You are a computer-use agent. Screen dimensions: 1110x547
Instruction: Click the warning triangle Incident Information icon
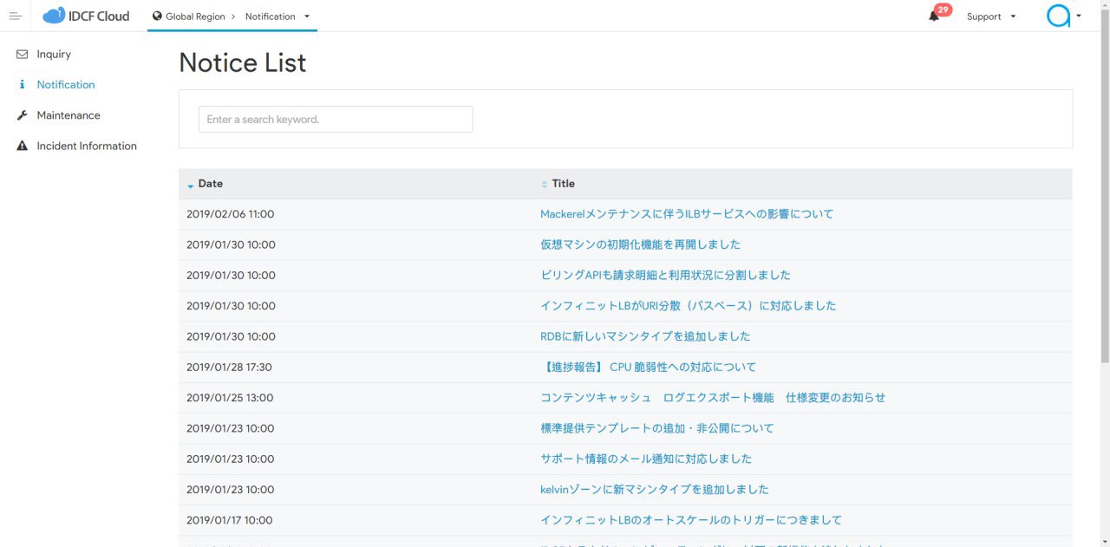tap(22, 146)
